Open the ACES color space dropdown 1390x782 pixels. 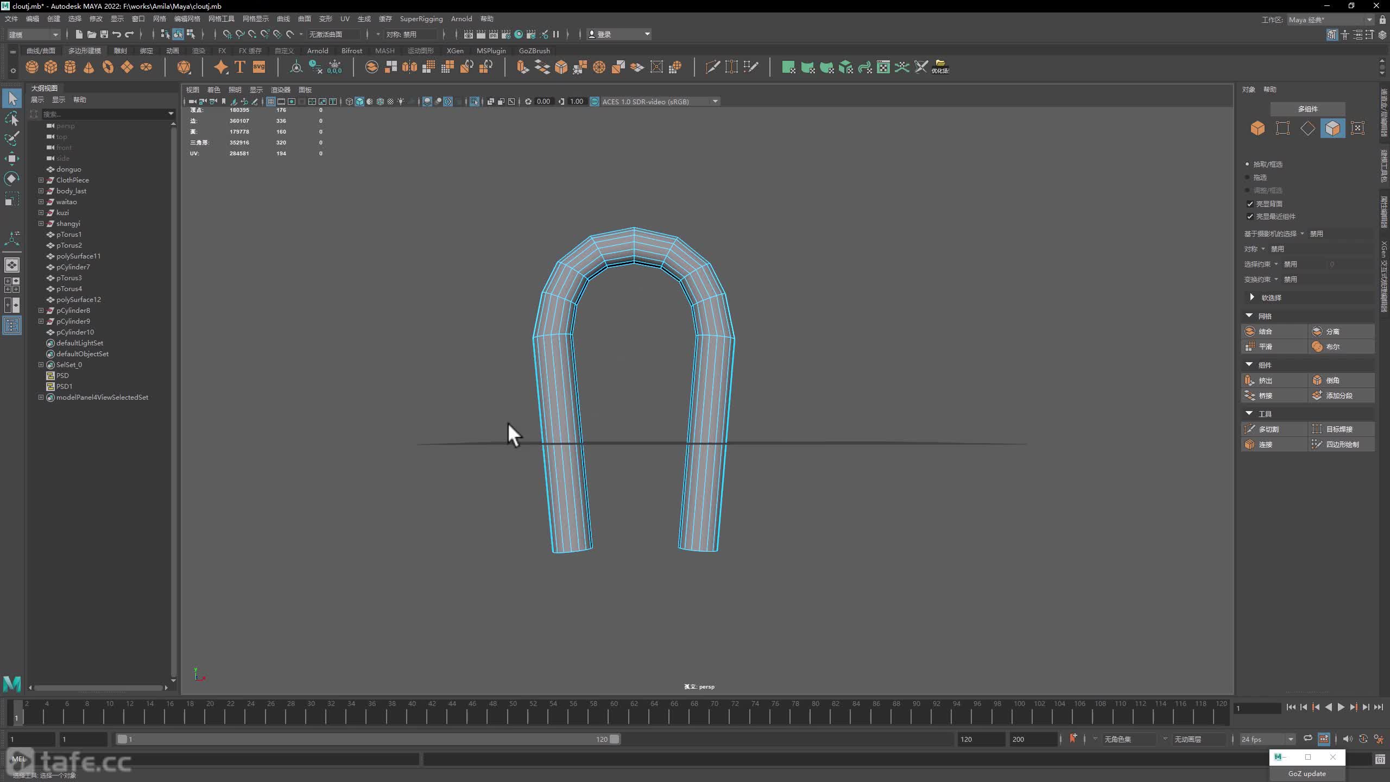(x=660, y=102)
